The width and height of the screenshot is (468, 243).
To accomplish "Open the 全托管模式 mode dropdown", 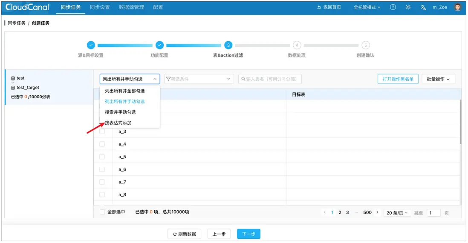I will point(367,7).
